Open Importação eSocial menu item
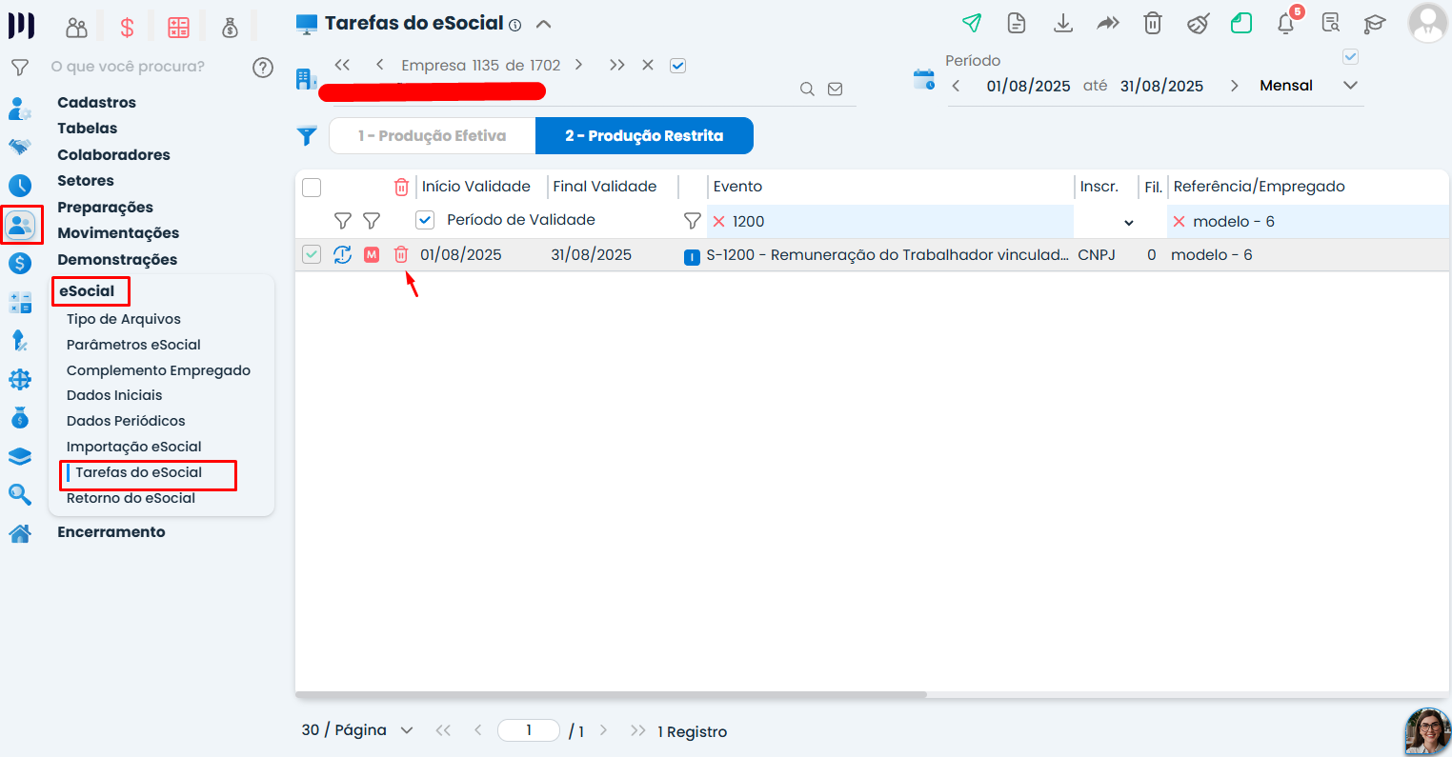 134,447
